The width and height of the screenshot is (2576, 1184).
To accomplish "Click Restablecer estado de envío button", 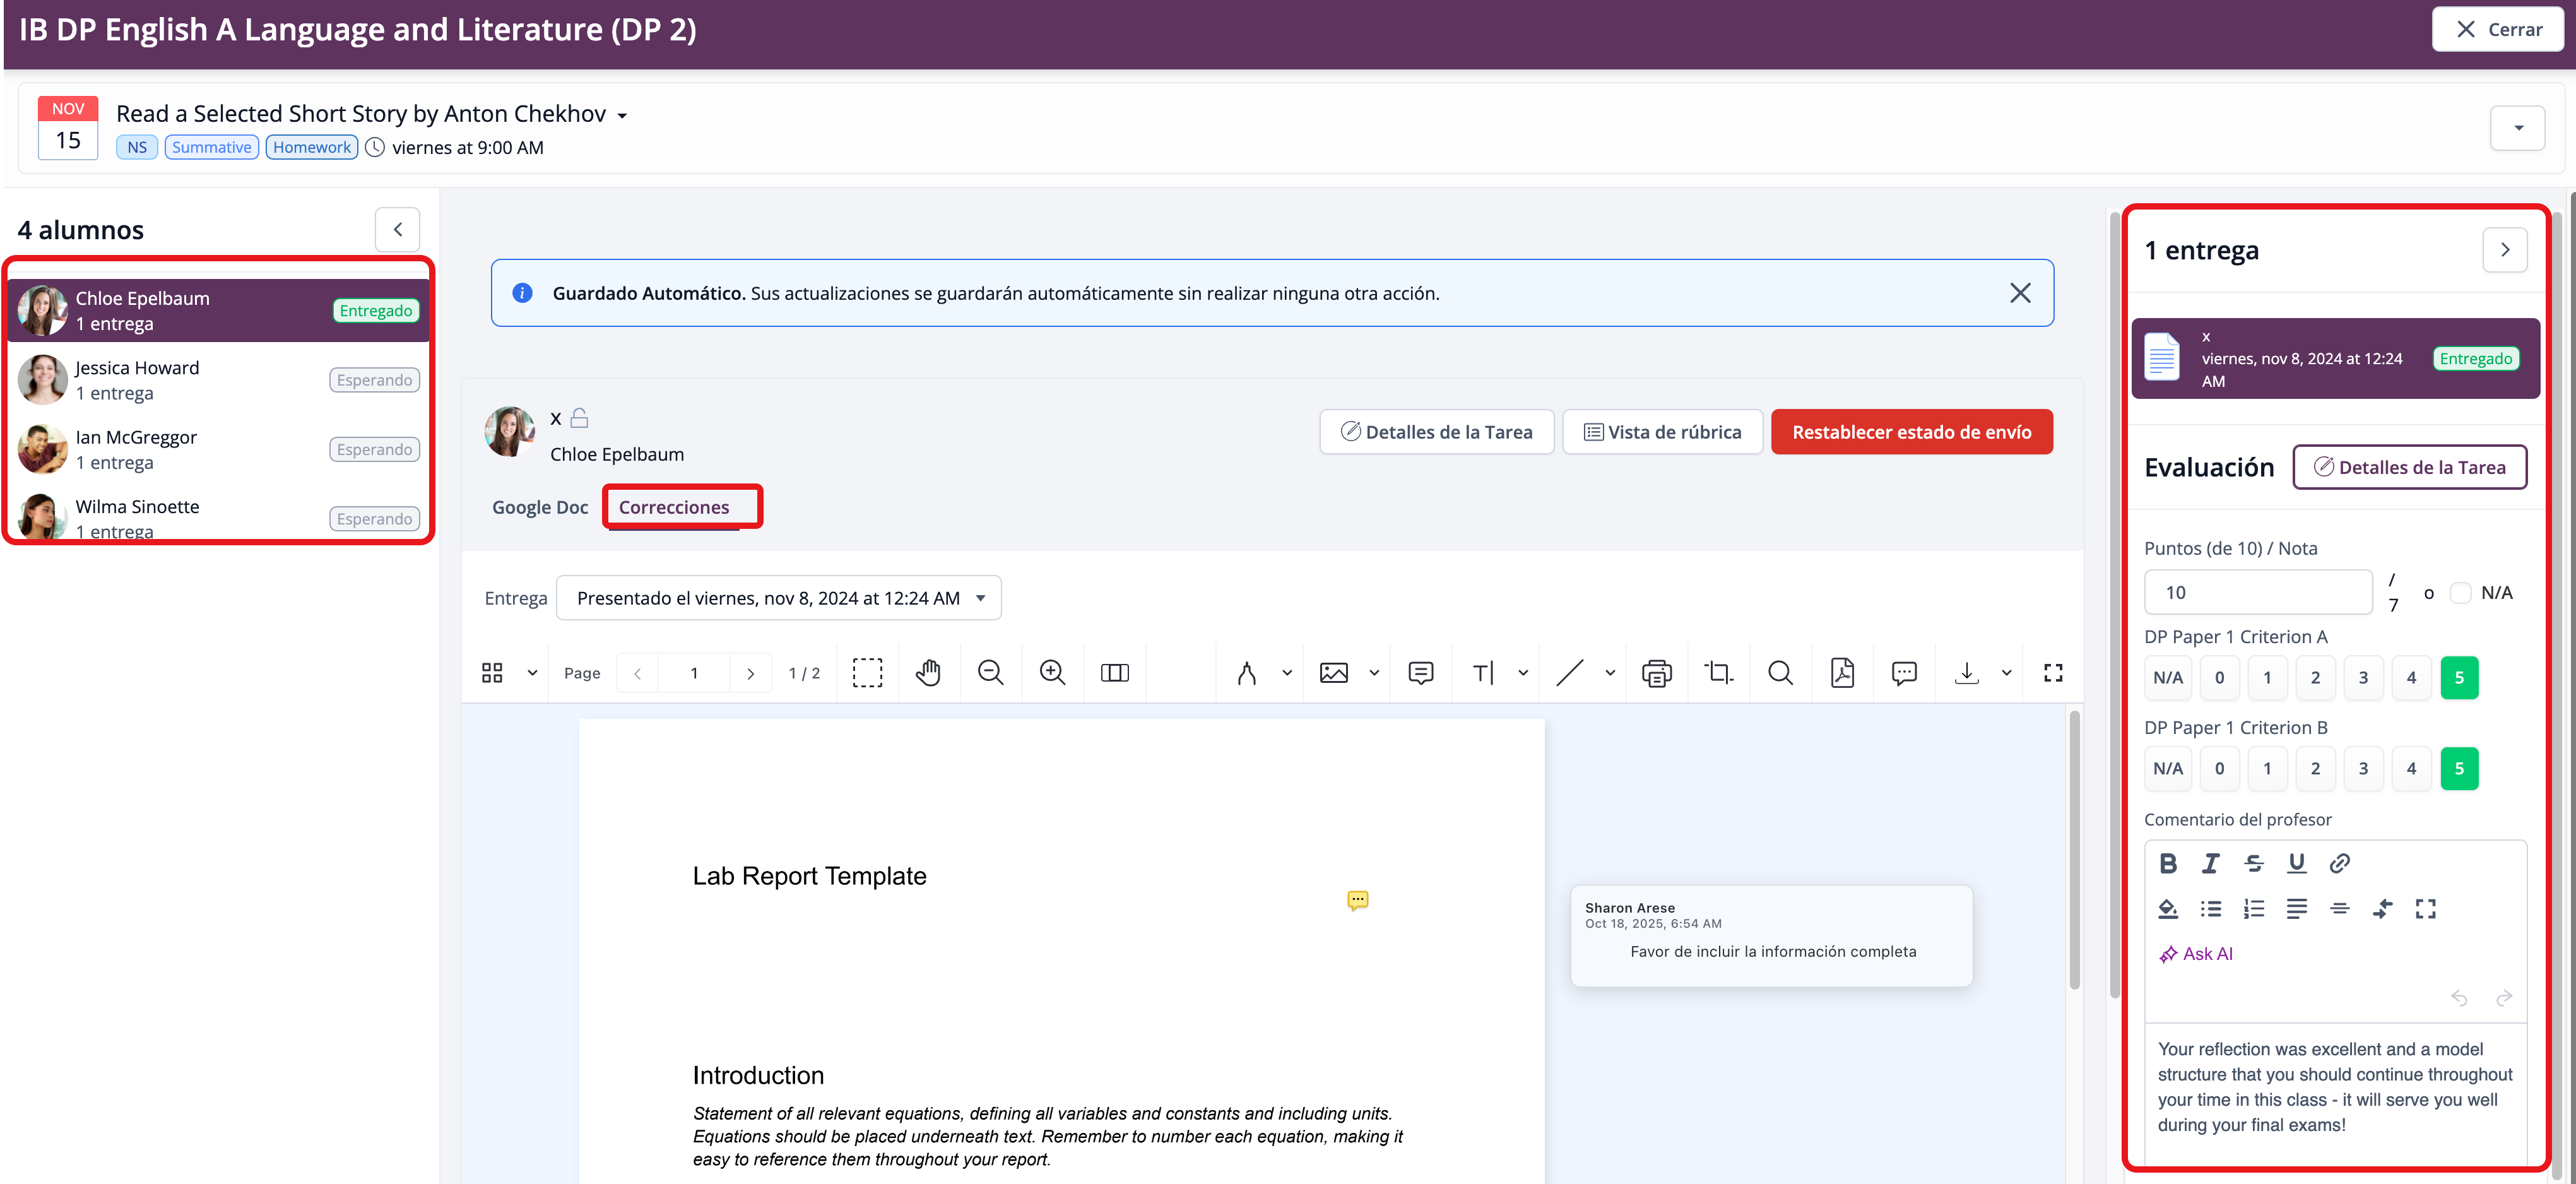I will click(x=1911, y=432).
